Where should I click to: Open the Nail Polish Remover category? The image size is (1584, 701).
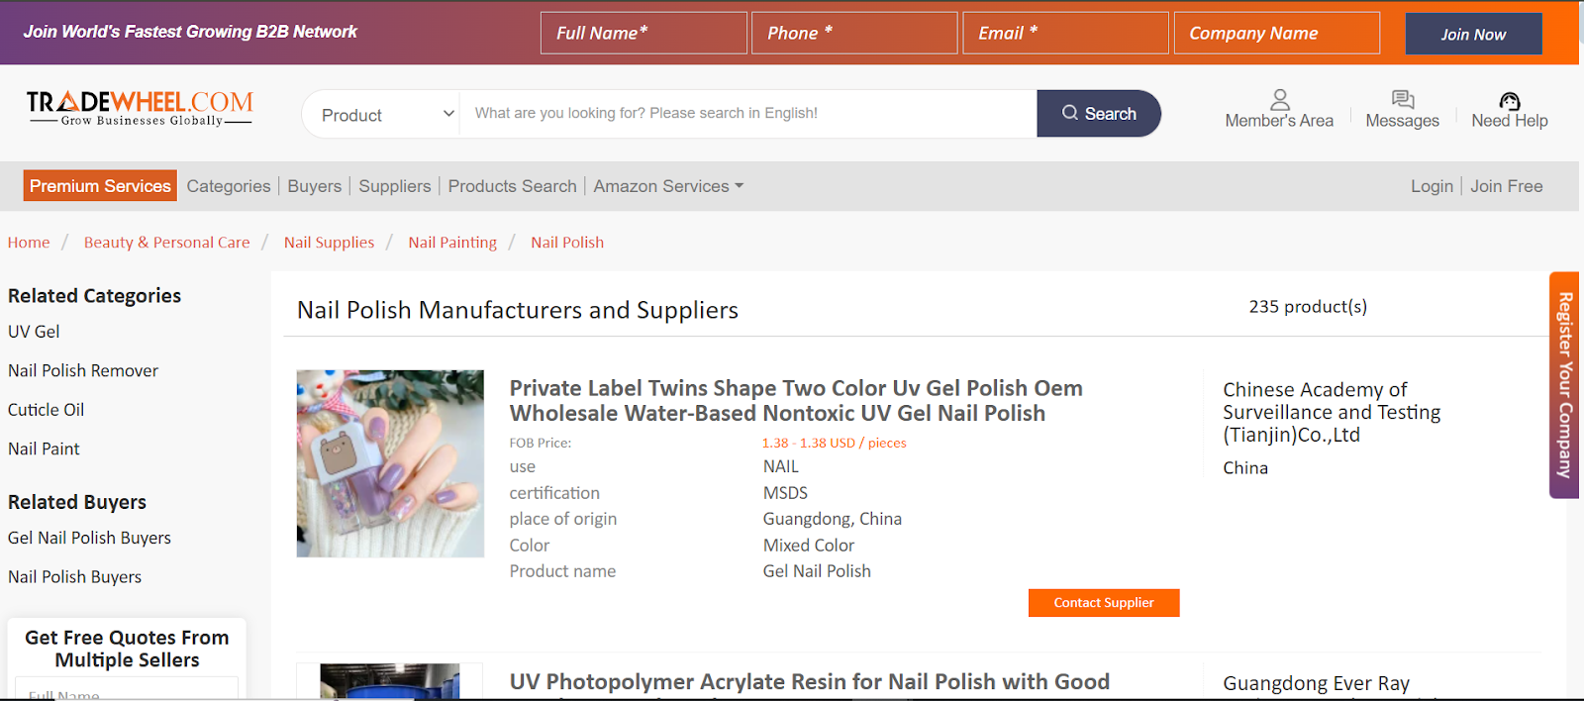(83, 370)
